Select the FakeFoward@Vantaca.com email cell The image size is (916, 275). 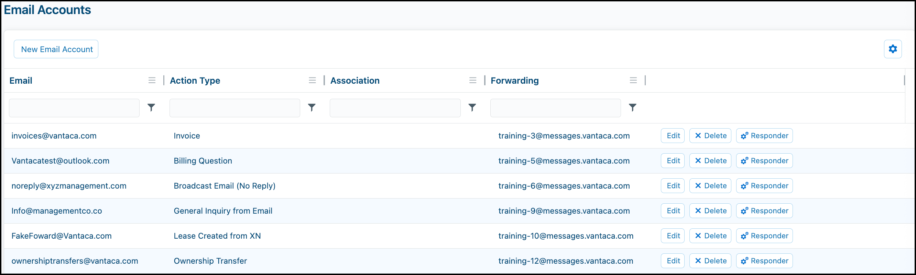point(62,236)
